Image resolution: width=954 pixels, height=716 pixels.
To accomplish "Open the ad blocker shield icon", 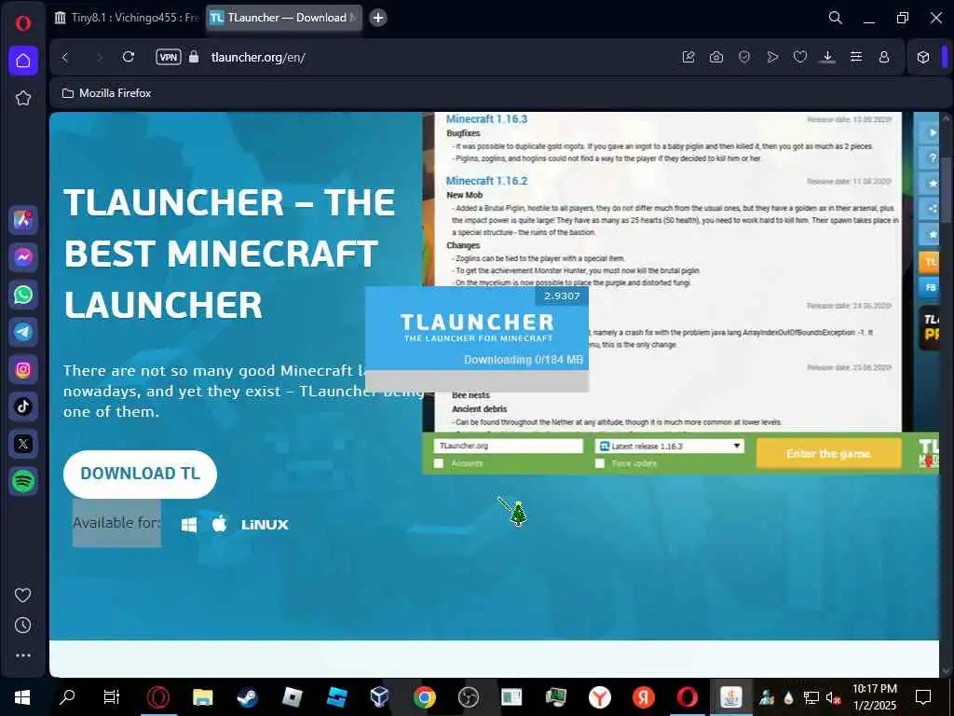I will tap(744, 57).
